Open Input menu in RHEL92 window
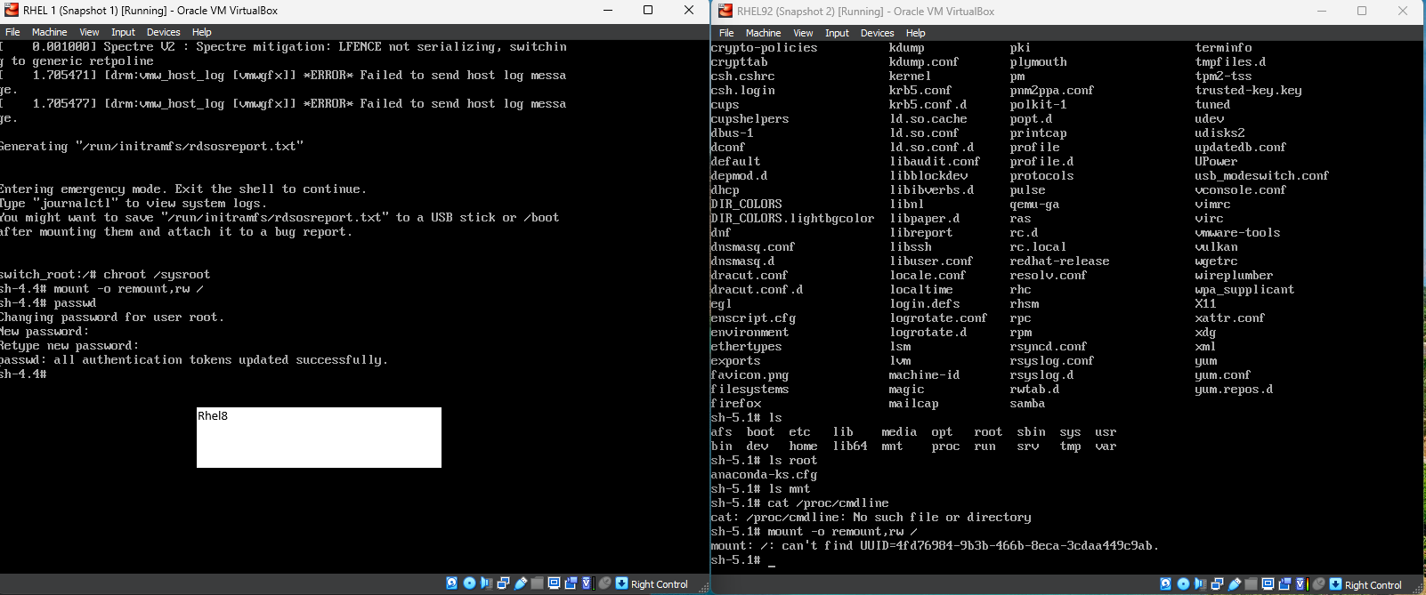The image size is (1426, 595). [837, 33]
